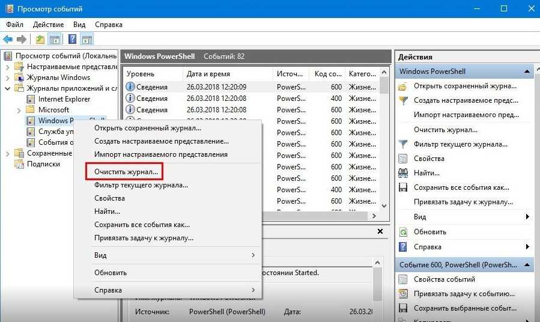The height and width of the screenshot is (322, 540).
Task: Click the funnel icon beside Фильтр текущего журнала in Действия
Action: pos(404,144)
